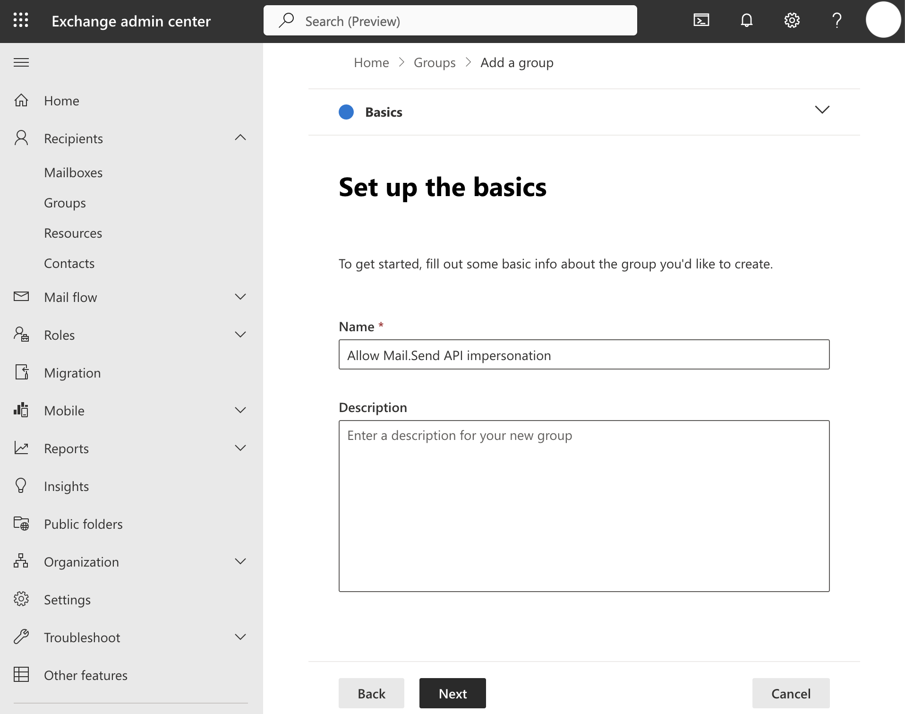Expand the Basics step dropdown chevron
The image size is (905, 714).
point(822,110)
